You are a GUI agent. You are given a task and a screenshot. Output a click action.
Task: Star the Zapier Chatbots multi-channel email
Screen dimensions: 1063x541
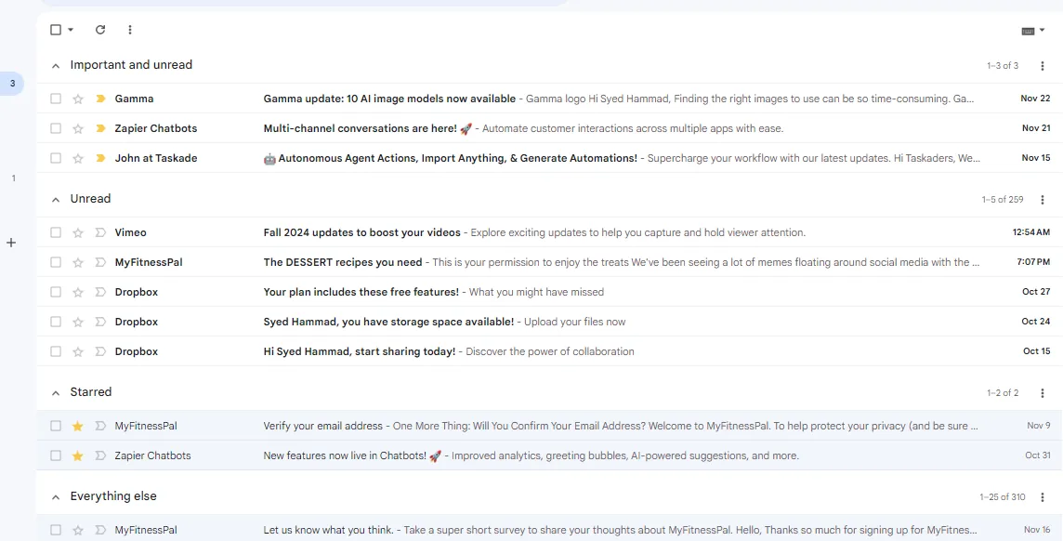click(78, 127)
